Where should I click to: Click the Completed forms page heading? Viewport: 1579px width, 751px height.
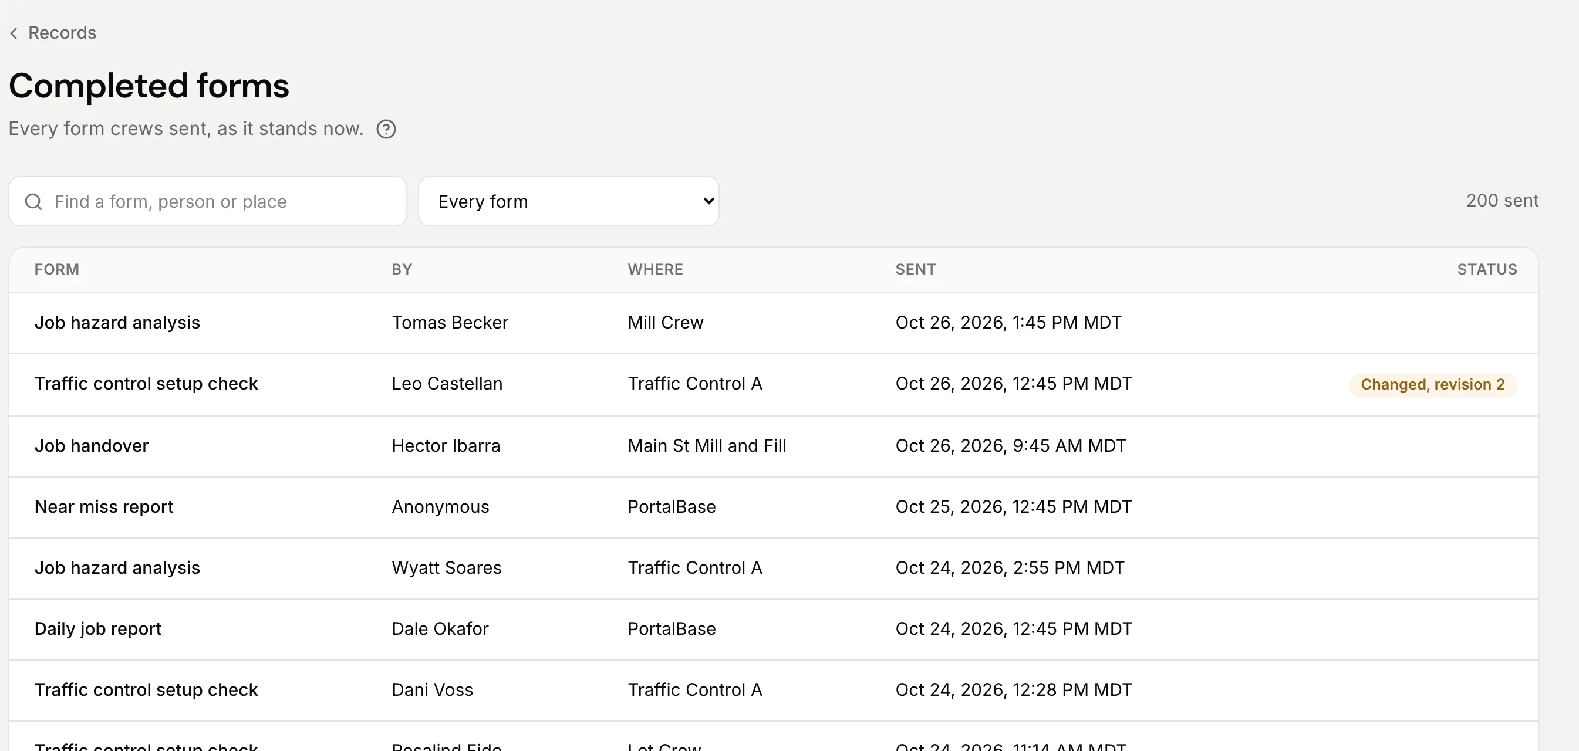149,86
